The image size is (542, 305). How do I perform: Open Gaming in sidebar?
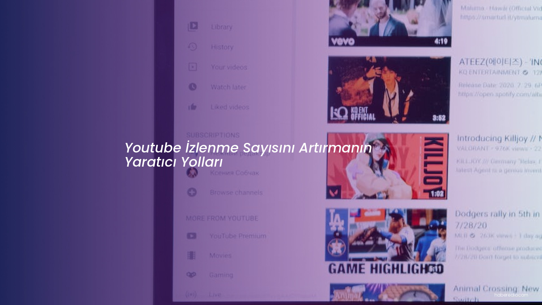221,275
